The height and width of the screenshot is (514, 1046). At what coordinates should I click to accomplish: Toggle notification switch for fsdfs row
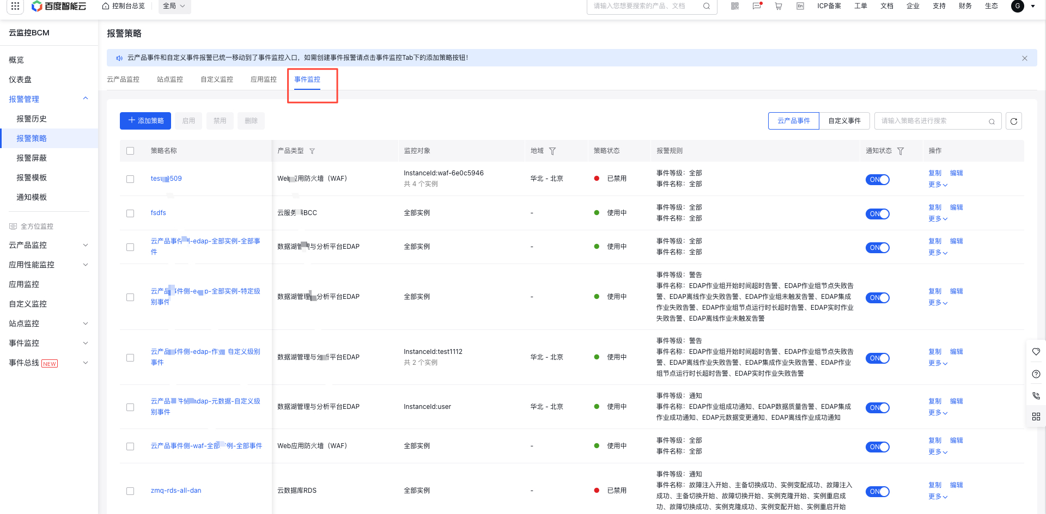(878, 214)
